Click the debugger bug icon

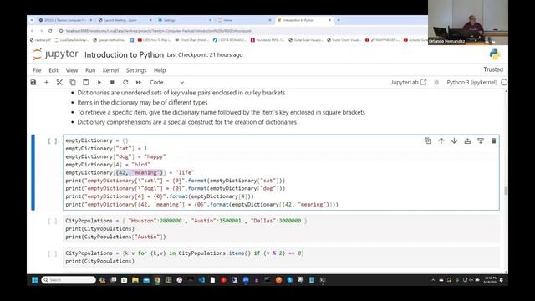pos(436,82)
